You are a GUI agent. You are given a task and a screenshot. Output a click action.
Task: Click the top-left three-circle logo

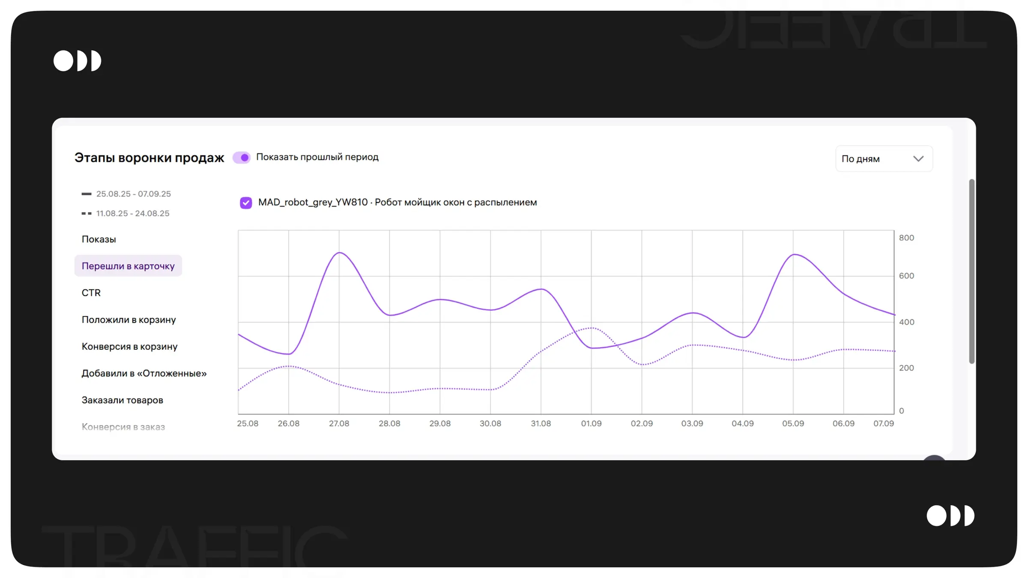coord(77,61)
